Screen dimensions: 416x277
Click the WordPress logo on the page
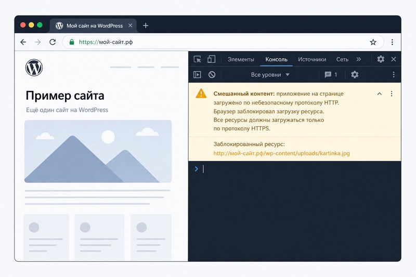tap(34, 68)
